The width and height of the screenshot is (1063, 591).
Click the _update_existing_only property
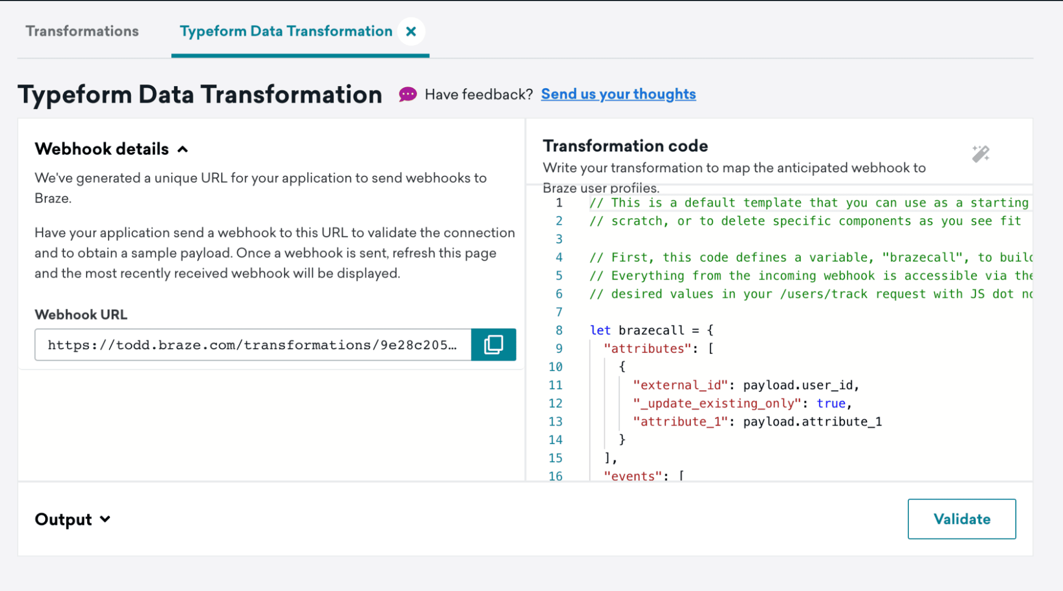point(715,403)
